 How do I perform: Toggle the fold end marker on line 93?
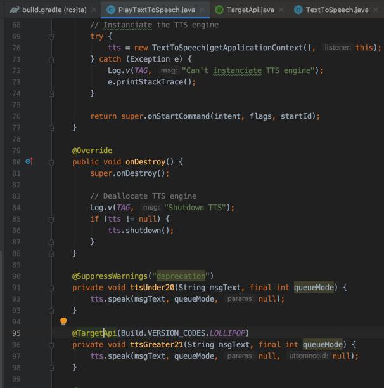[51, 311]
